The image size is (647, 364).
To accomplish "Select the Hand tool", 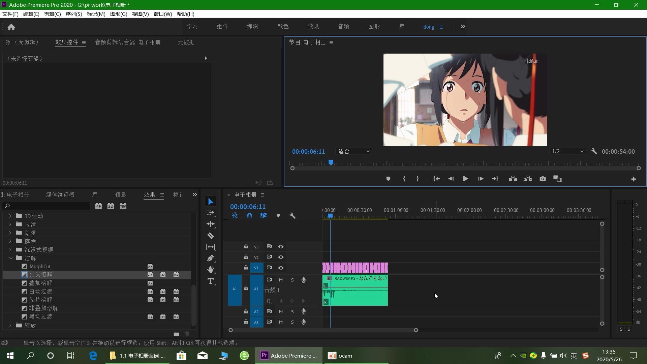I will pyautogui.click(x=211, y=270).
